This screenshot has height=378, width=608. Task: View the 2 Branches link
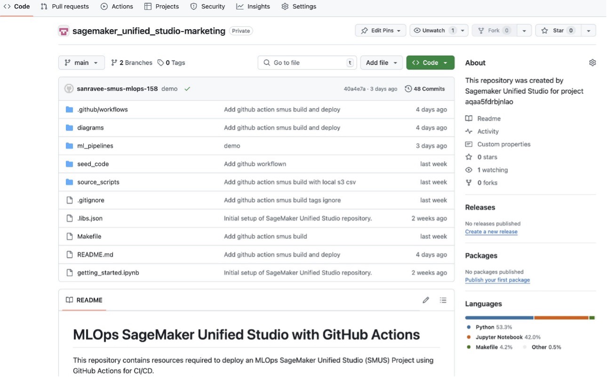click(132, 63)
